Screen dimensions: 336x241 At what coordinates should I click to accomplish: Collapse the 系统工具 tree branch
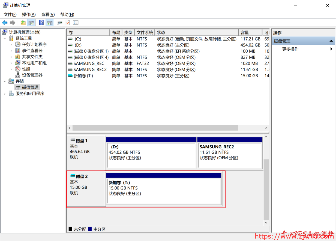[5, 38]
